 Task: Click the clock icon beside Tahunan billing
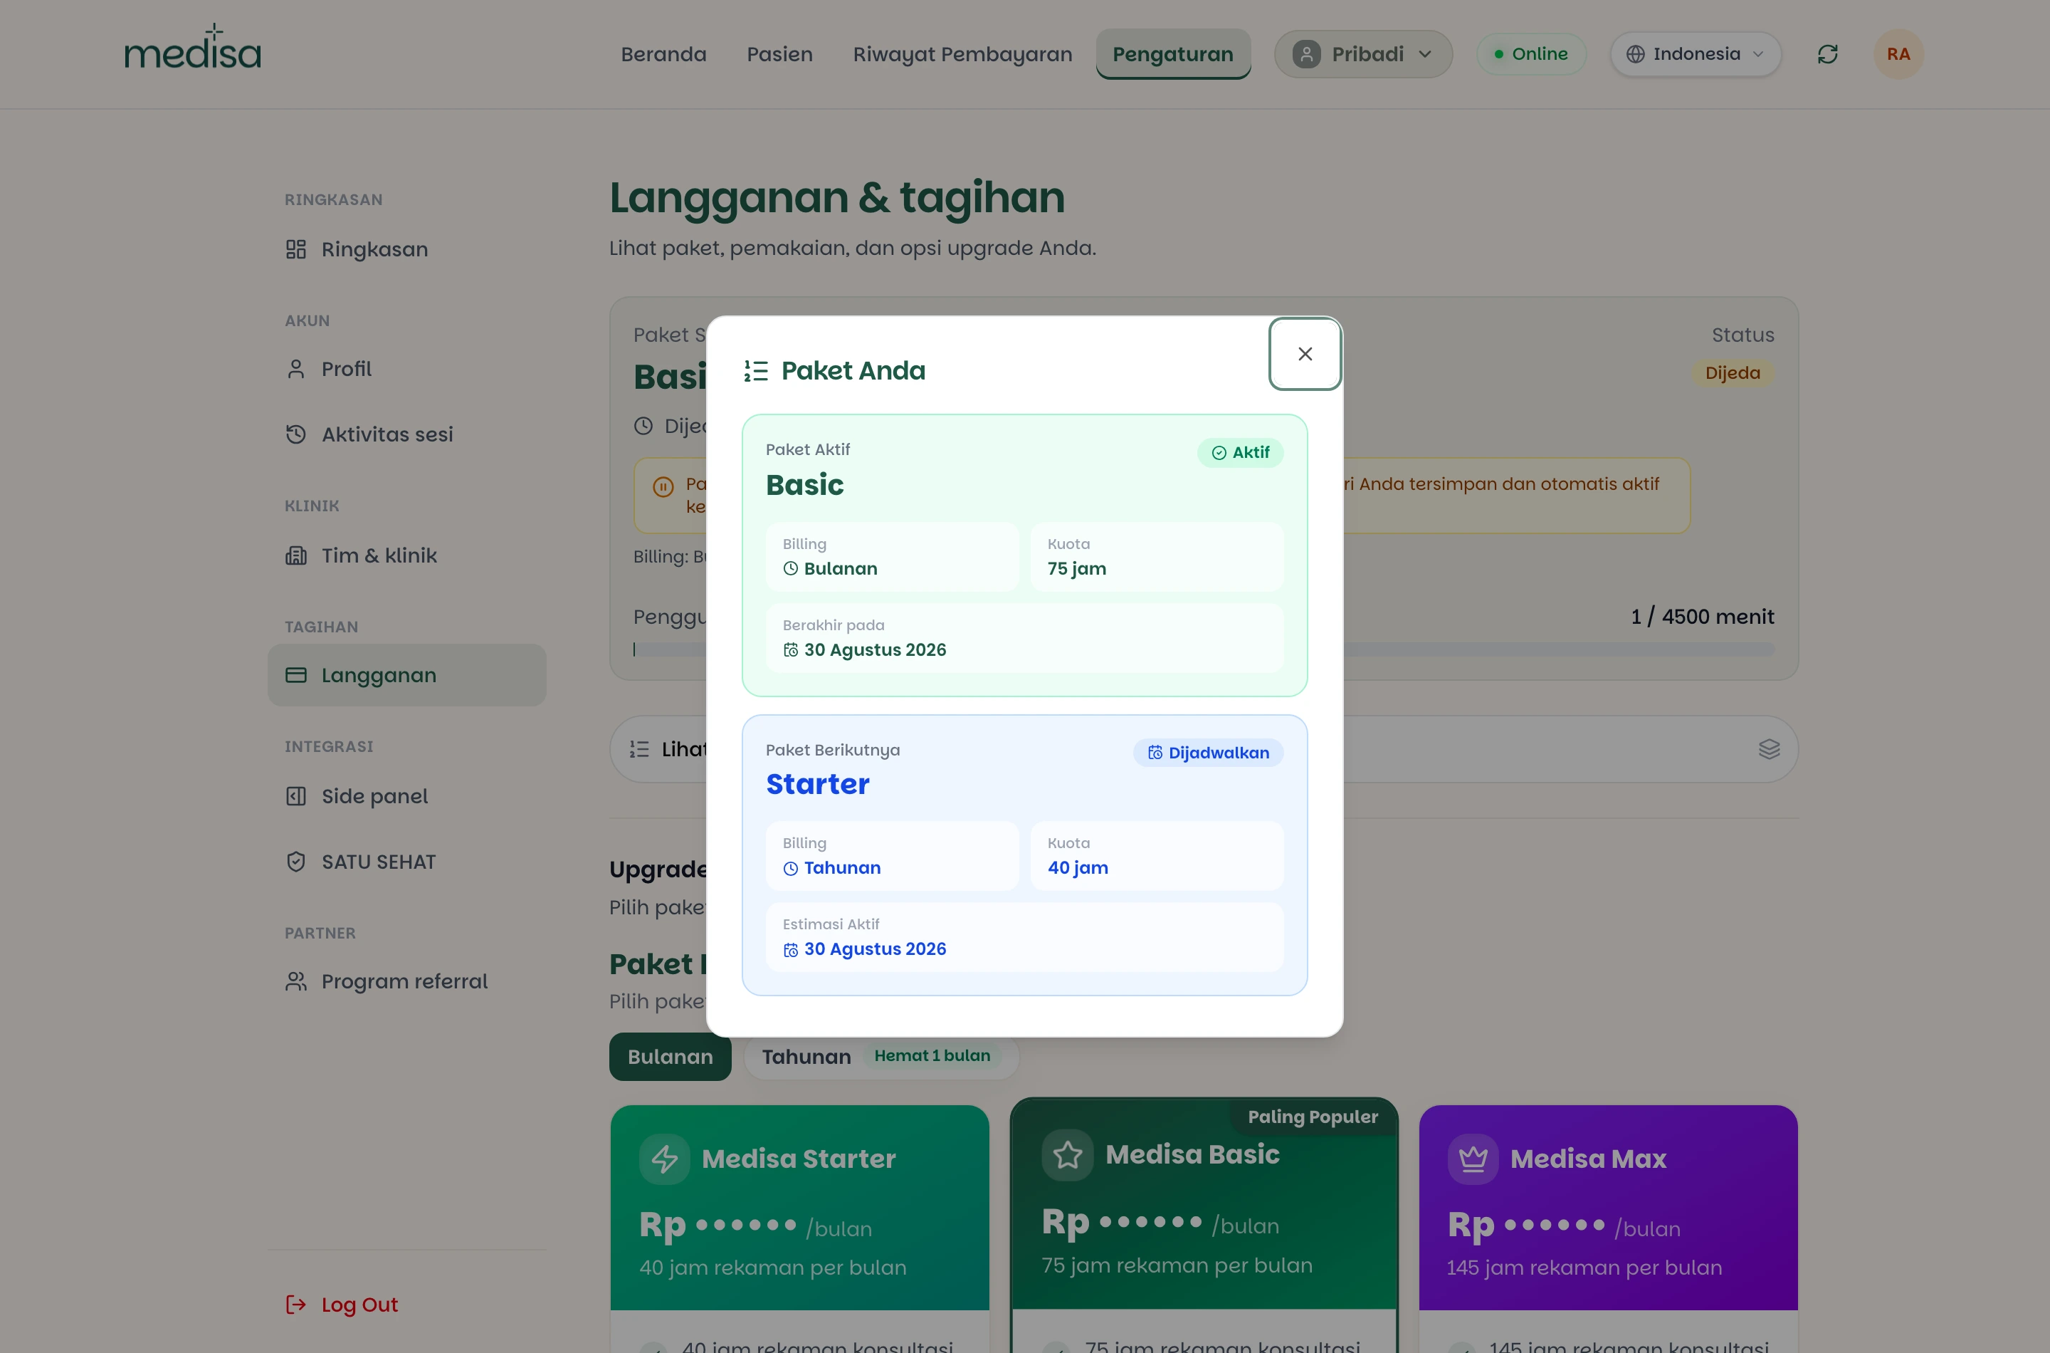pyautogui.click(x=790, y=868)
